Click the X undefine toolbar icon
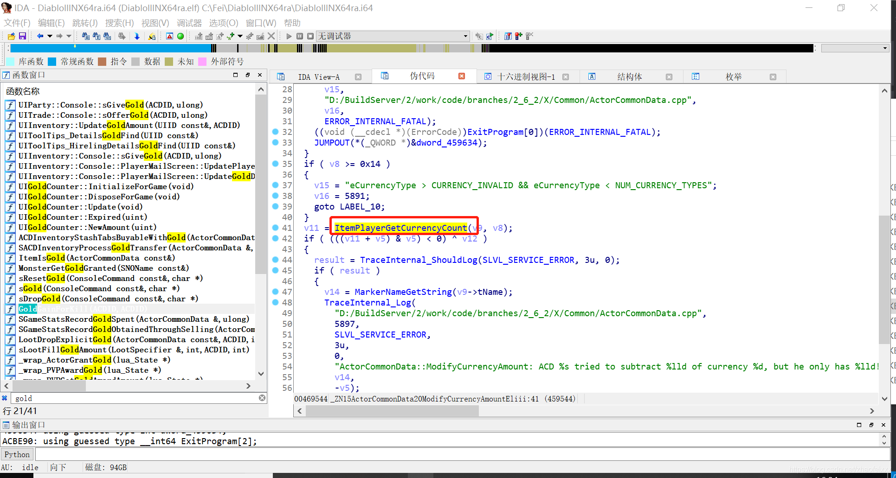Viewport: 896px width, 478px height. pyautogui.click(x=271, y=36)
